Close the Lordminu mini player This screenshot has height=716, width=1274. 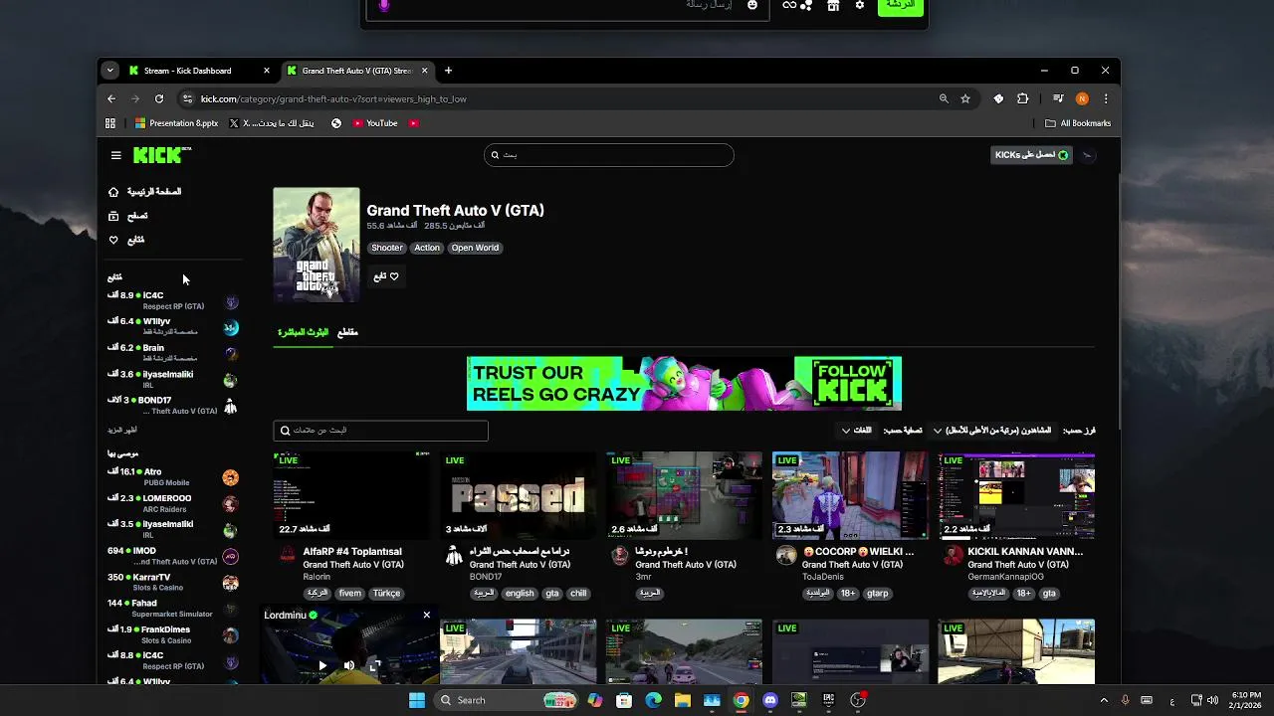pos(427,615)
